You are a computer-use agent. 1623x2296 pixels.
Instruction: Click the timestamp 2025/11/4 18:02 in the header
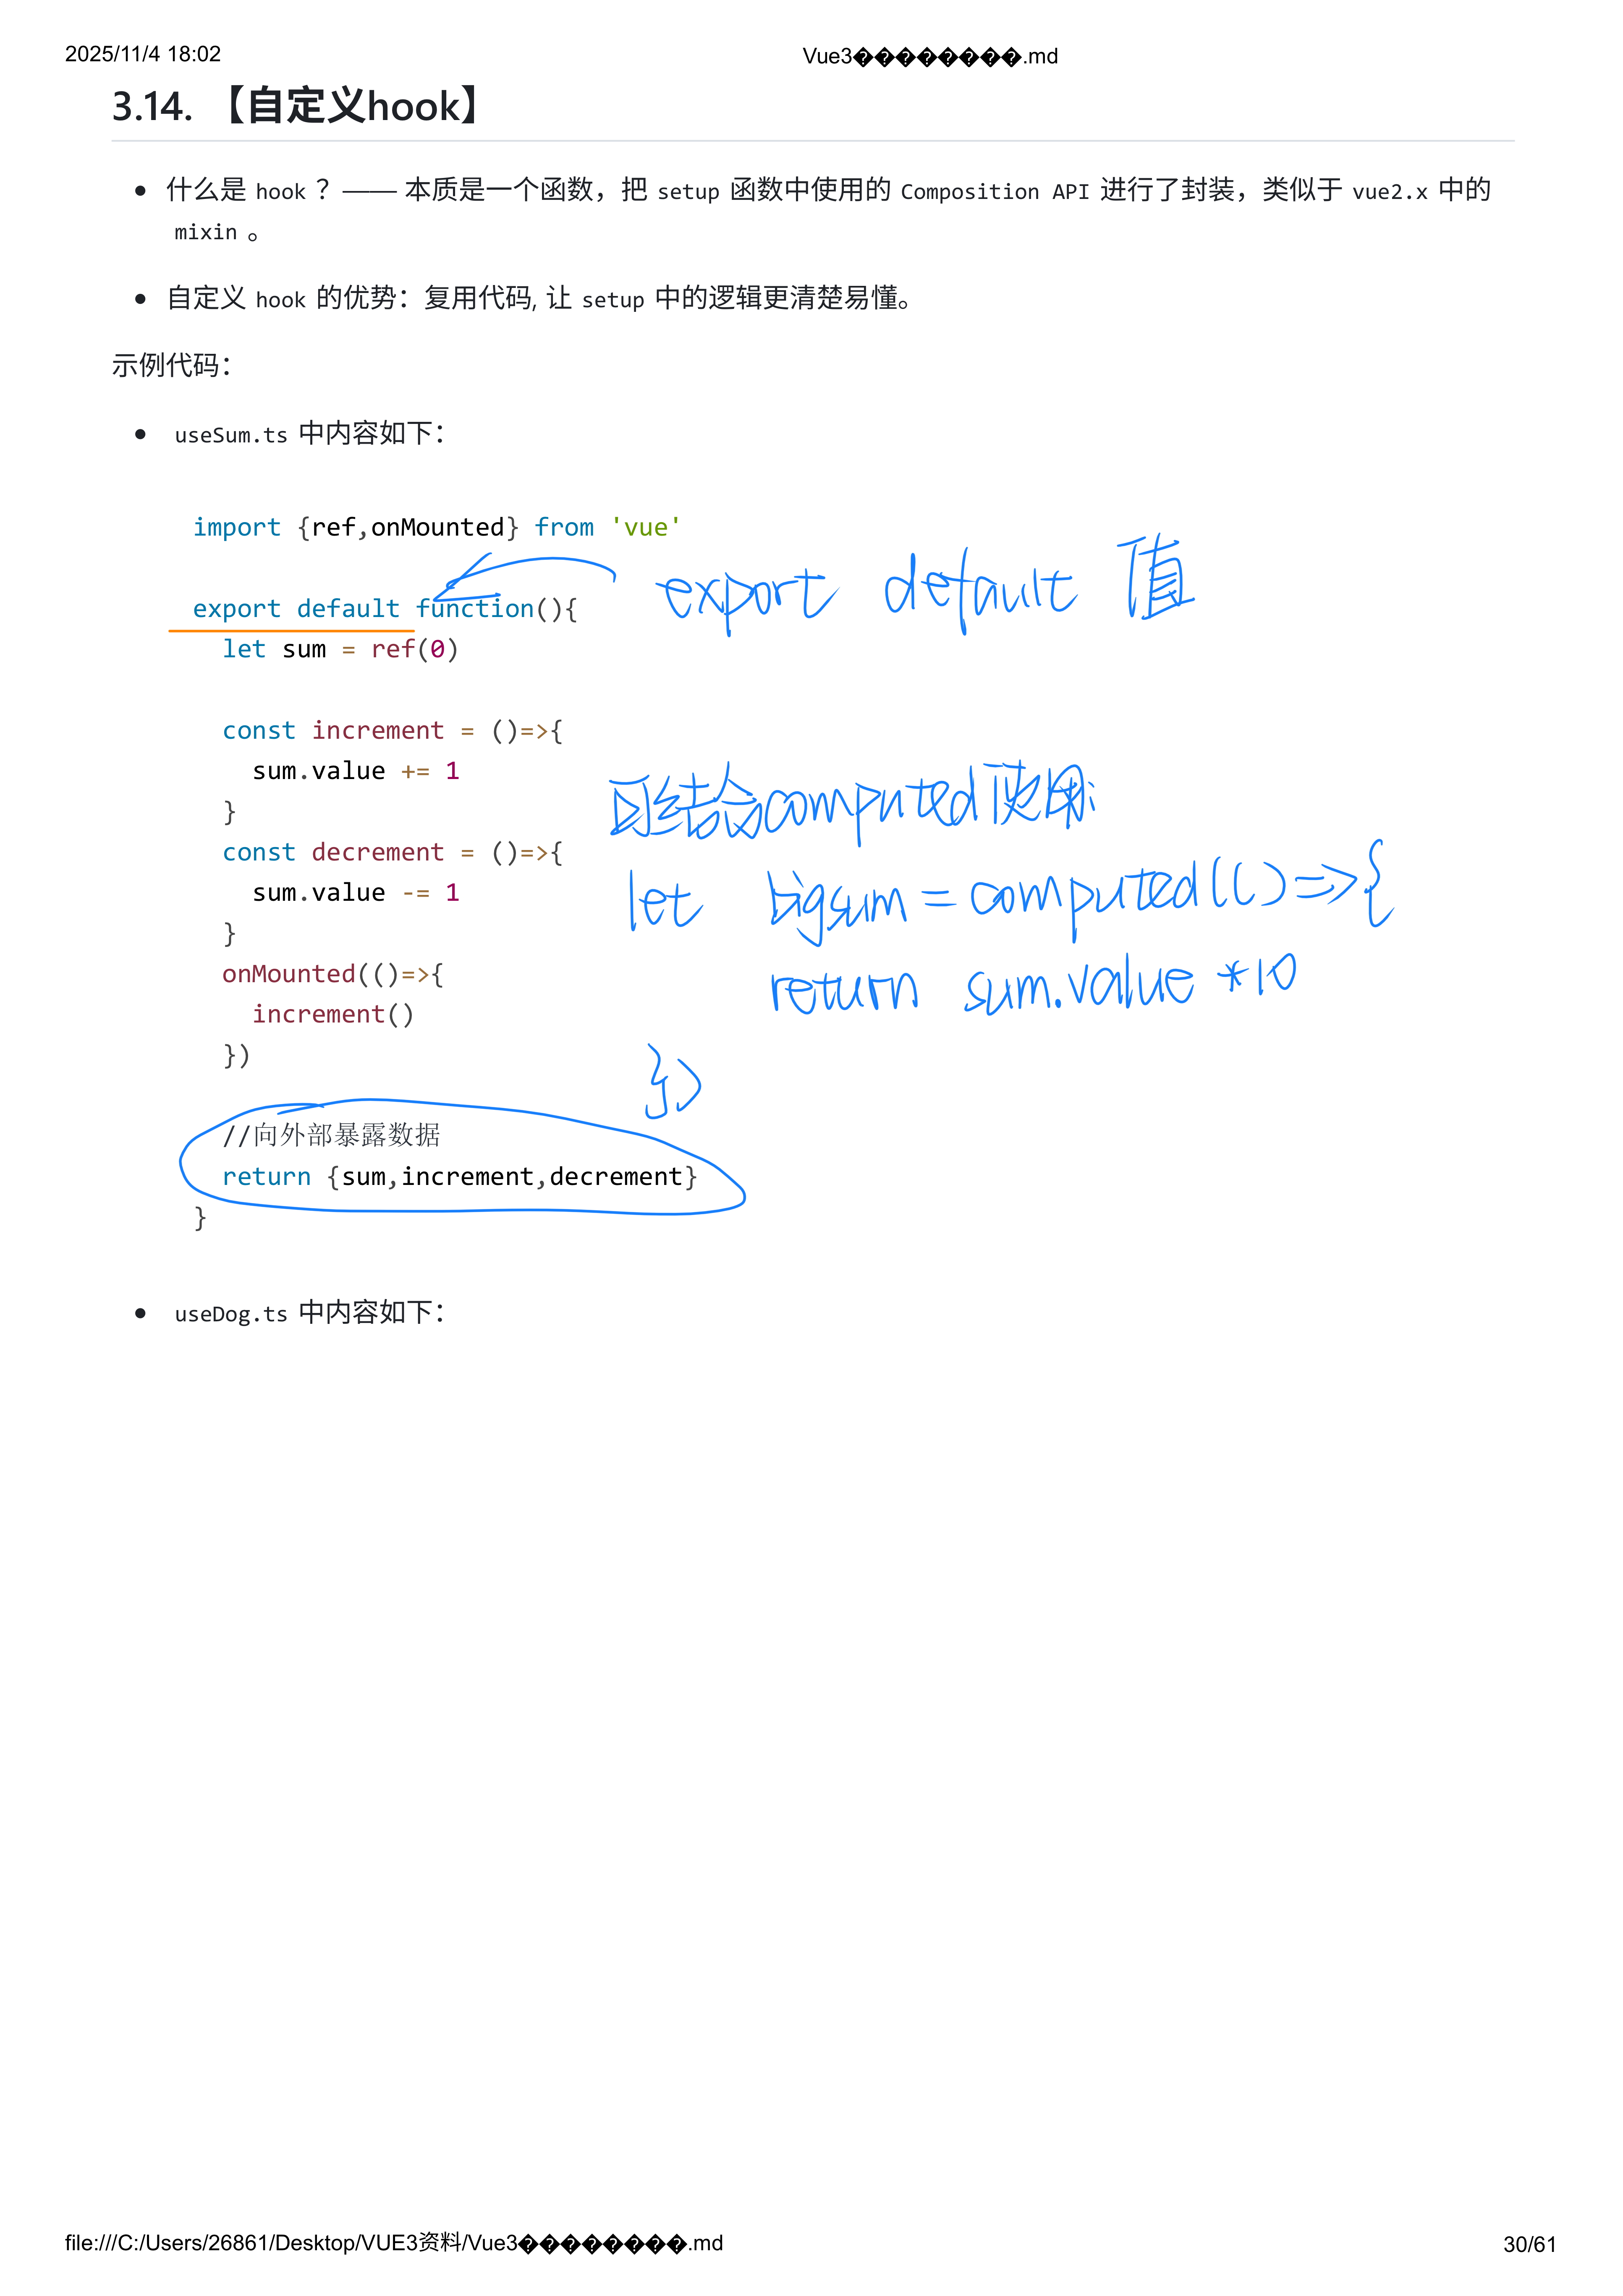(x=143, y=54)
